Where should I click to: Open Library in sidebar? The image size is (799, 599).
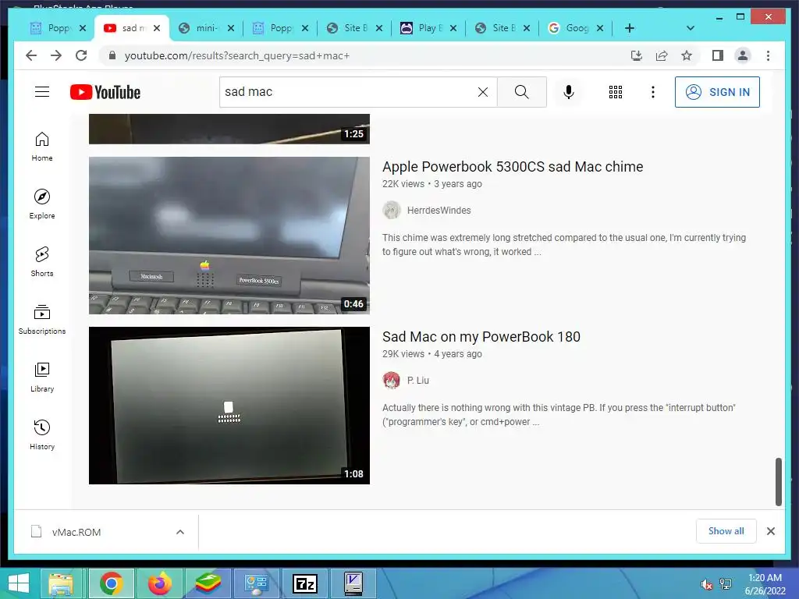click(42, 377)
